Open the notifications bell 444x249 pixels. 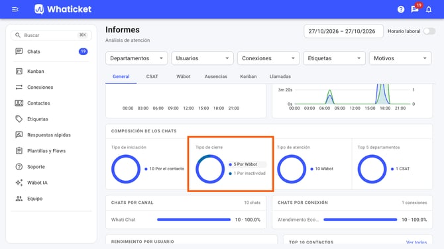pyautogui.click(x=429, y=9)
